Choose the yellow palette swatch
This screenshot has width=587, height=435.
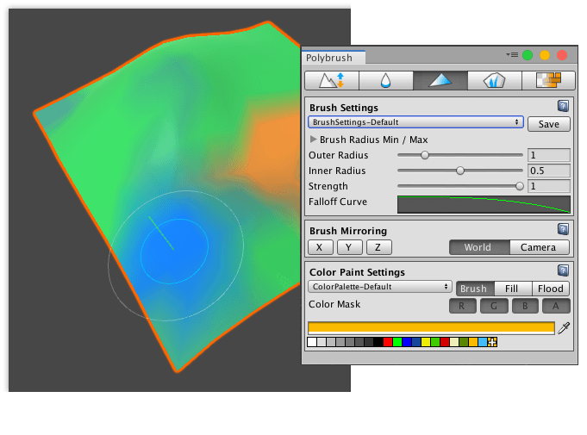pyautogui.click(x=426, y=342)
